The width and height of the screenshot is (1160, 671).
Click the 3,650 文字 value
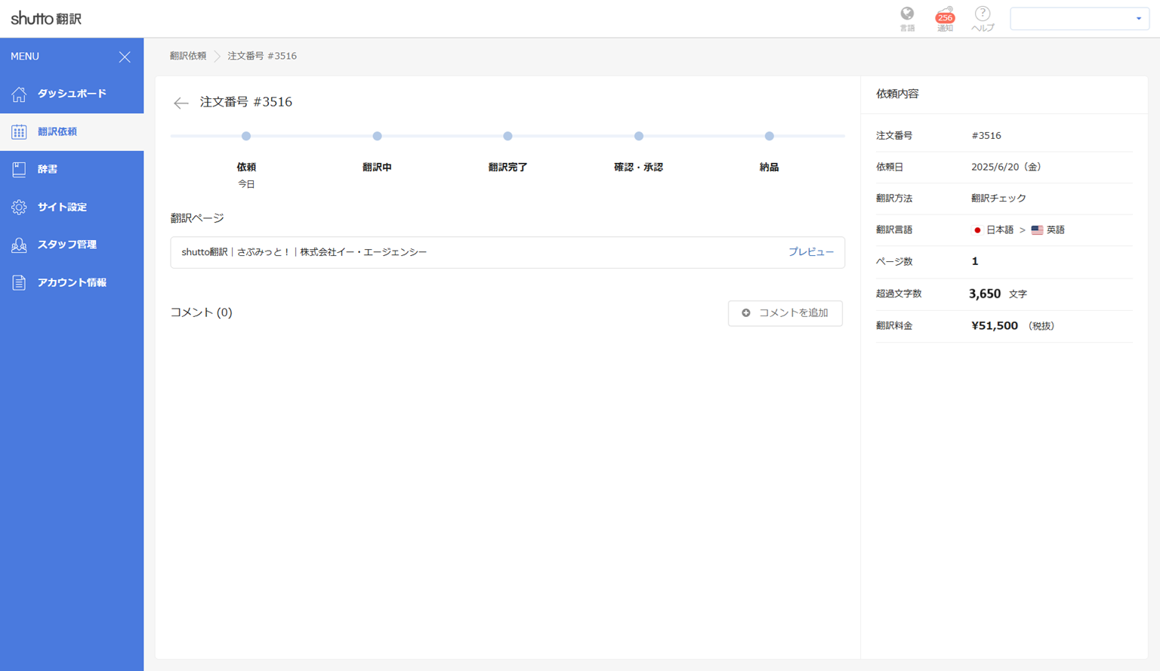coord(998,294)
